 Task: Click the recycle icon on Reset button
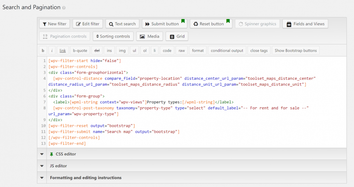[x=196, y=24]
